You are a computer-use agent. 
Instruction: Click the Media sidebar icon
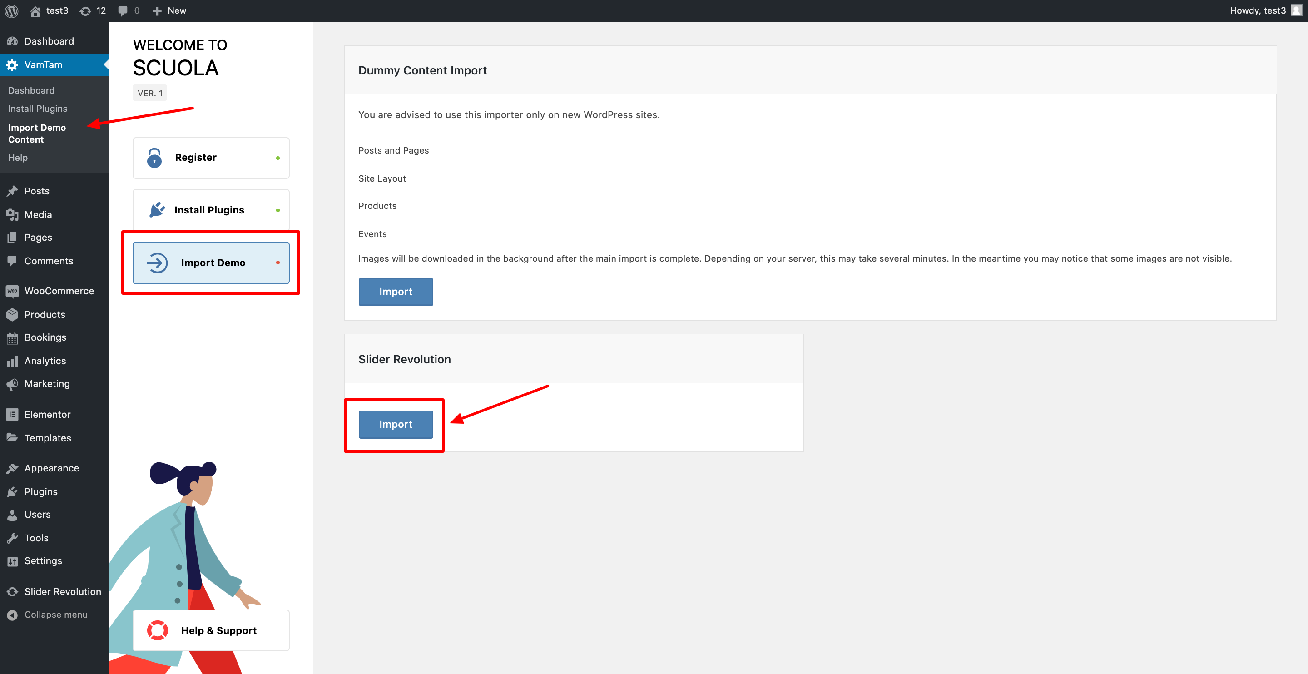pyautogui.click(x=12, y=215)
